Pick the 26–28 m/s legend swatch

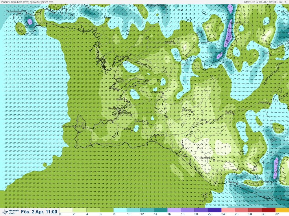pyautogui.click(x=241, y=210)
